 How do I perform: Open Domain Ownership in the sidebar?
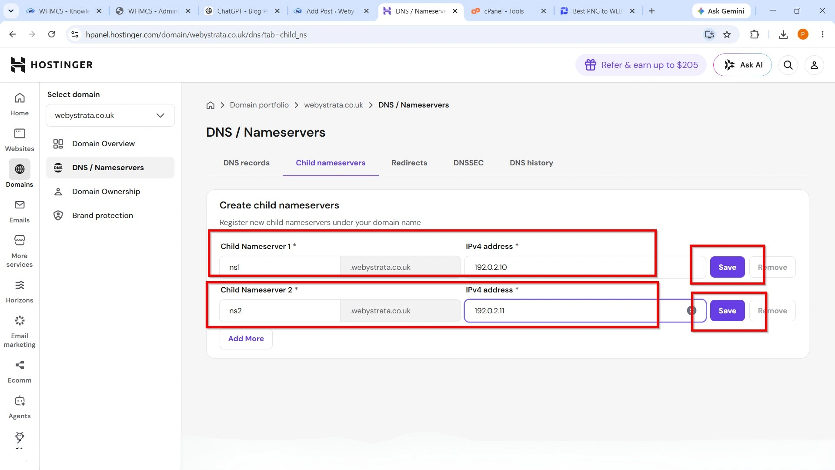pos(110,191)
